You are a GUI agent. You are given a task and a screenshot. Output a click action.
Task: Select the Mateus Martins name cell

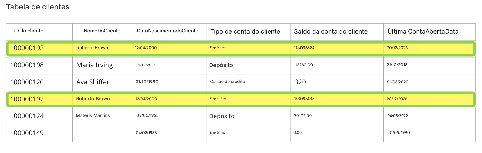(93, 116)
